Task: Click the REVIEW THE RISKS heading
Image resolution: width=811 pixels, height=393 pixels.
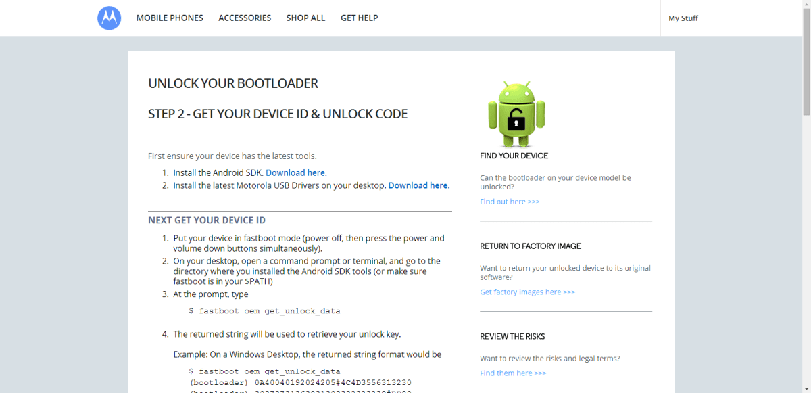Action: [x=512, y=336]
